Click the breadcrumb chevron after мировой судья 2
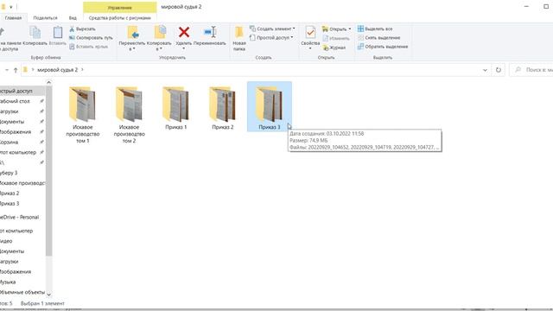 (82, 70)
